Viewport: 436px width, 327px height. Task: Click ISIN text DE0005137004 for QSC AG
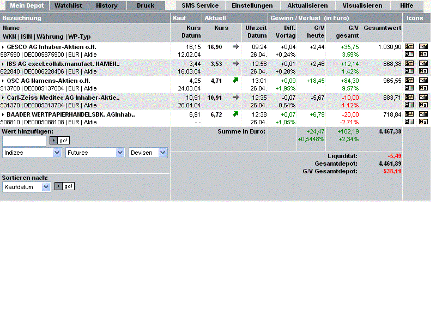pyautogui.click(x=44, y=88)
